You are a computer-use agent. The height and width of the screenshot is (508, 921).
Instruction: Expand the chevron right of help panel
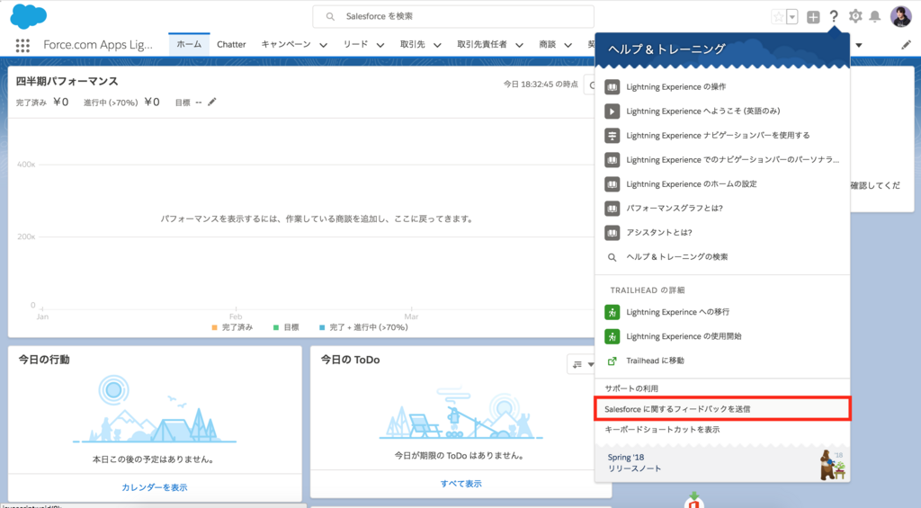point(859,45)
